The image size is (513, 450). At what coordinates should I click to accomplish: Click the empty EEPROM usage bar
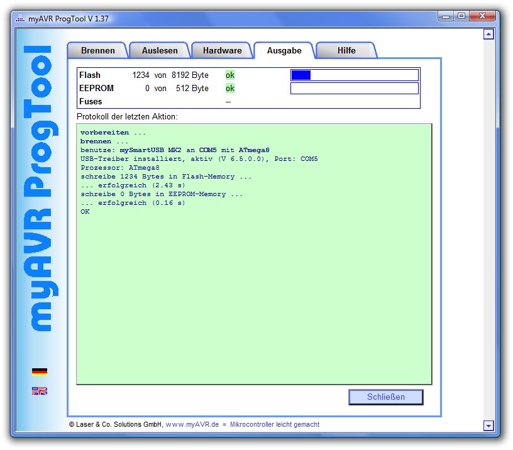click(x=354, y=89)
